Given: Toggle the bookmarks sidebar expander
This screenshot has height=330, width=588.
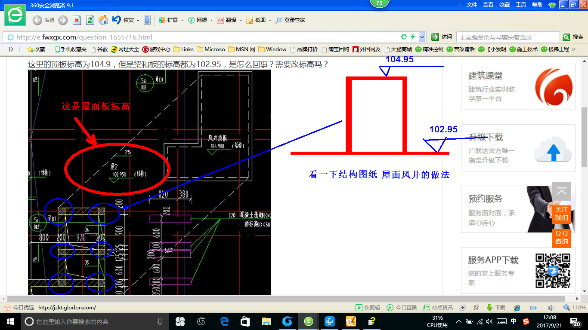Looking at the screenshot, I should 11,49.
